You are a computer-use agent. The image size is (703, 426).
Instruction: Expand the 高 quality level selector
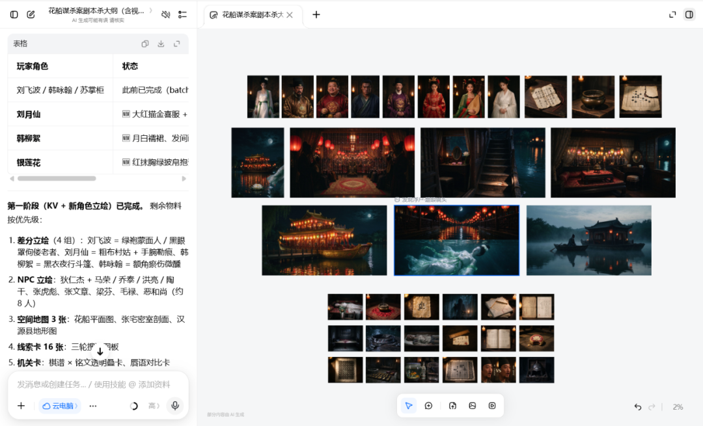click(154, 406)
